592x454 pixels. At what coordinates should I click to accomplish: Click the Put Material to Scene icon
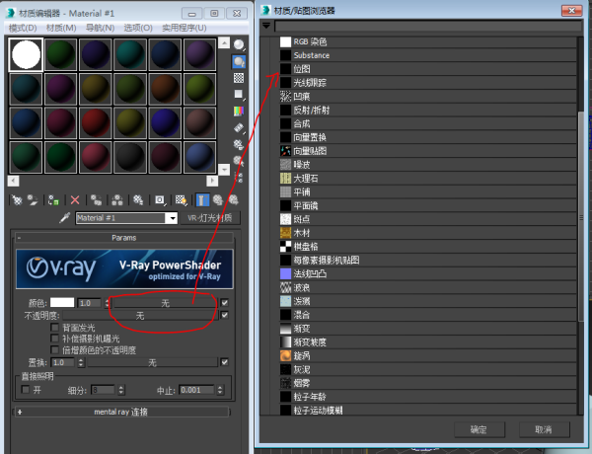(x=33, y=199)
